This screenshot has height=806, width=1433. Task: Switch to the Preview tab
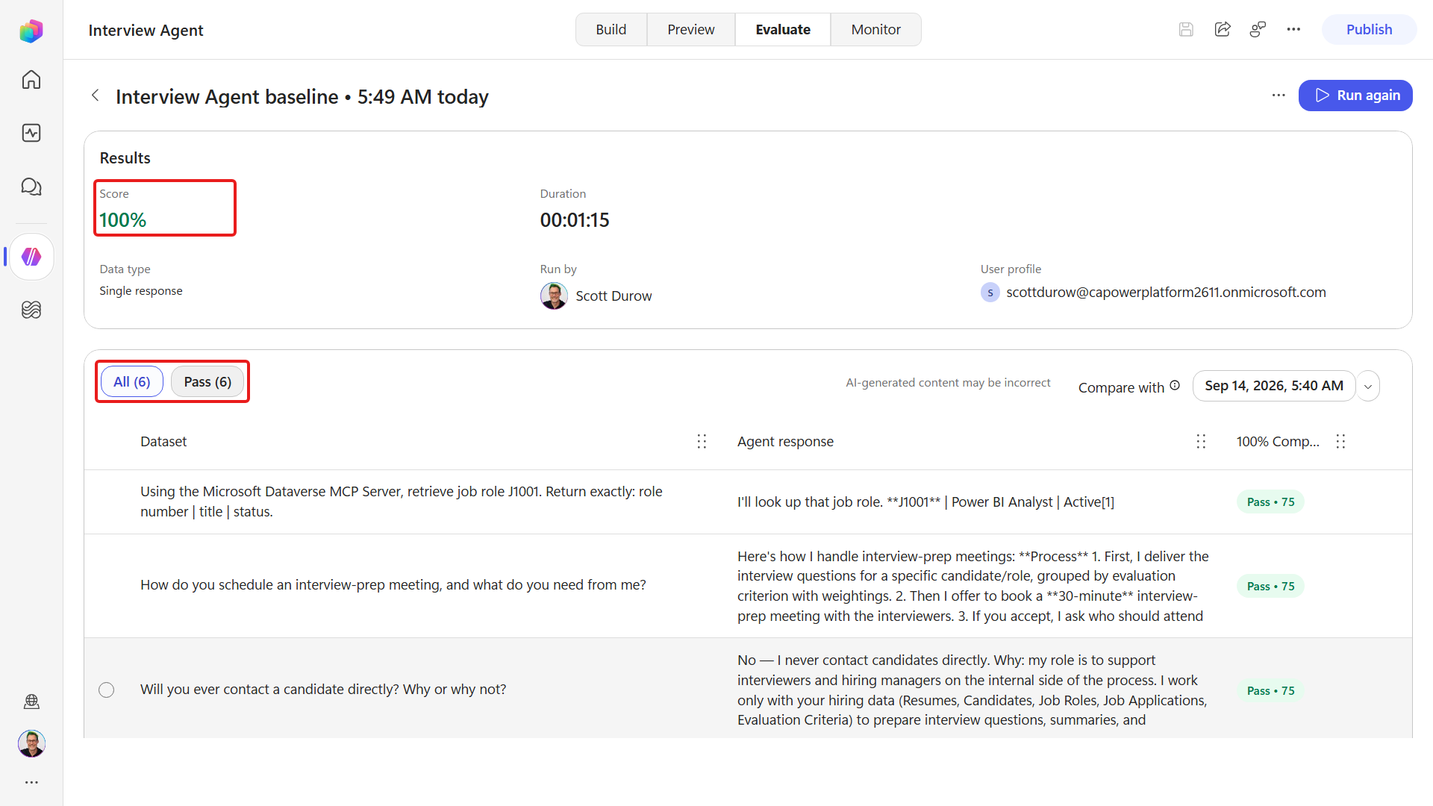point(691,30)
